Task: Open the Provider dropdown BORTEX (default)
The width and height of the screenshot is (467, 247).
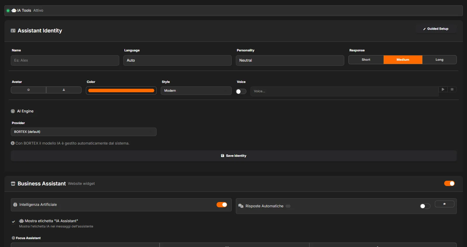Action: (84, 132)
